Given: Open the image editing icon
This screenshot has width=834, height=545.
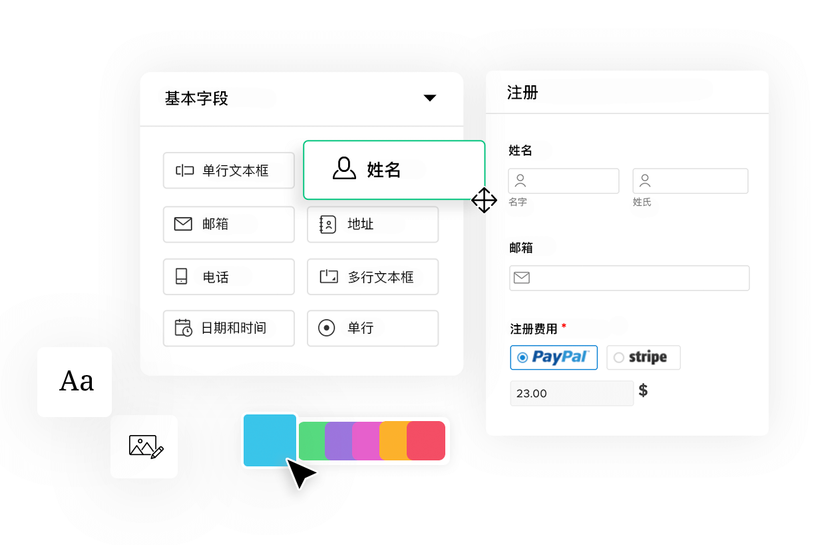Looking at the screenshot, I should (144, 446).
